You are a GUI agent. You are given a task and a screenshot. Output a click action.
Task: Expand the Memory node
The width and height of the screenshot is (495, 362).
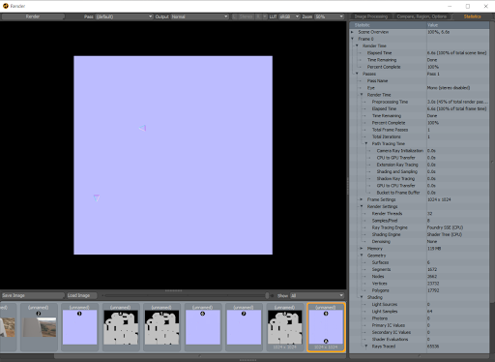(362, 249)
